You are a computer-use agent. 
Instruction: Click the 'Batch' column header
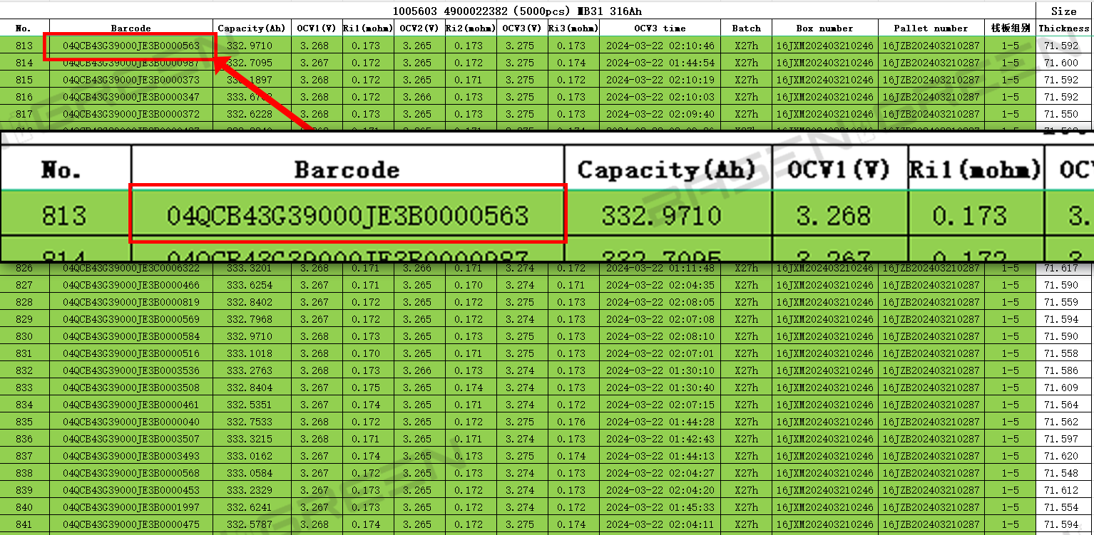point(746,28)
